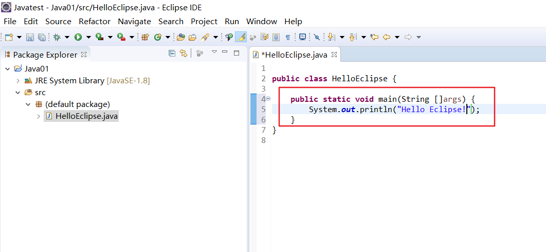This screenshot has height=252, width=546.
Task: Open the Previous Annotation dropdown arrow
Action: click(x=363, y=38)
